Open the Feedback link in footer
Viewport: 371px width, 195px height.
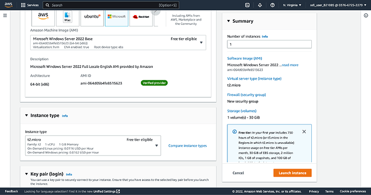click(x=11, y=191)
